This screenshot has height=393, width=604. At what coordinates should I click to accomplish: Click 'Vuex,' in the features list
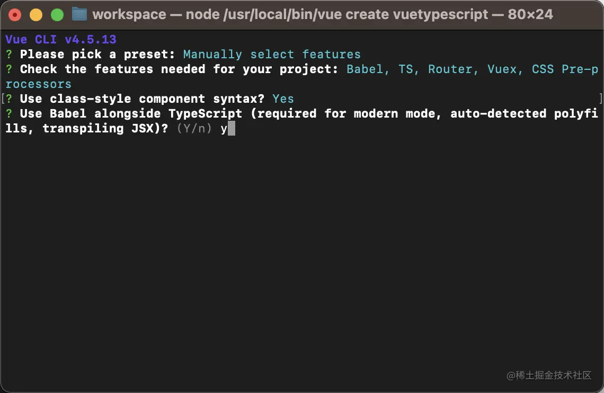[x=505, y=69]
